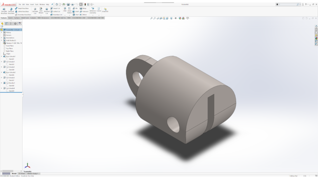Open the Insert menu

click(x=32, y=4)
